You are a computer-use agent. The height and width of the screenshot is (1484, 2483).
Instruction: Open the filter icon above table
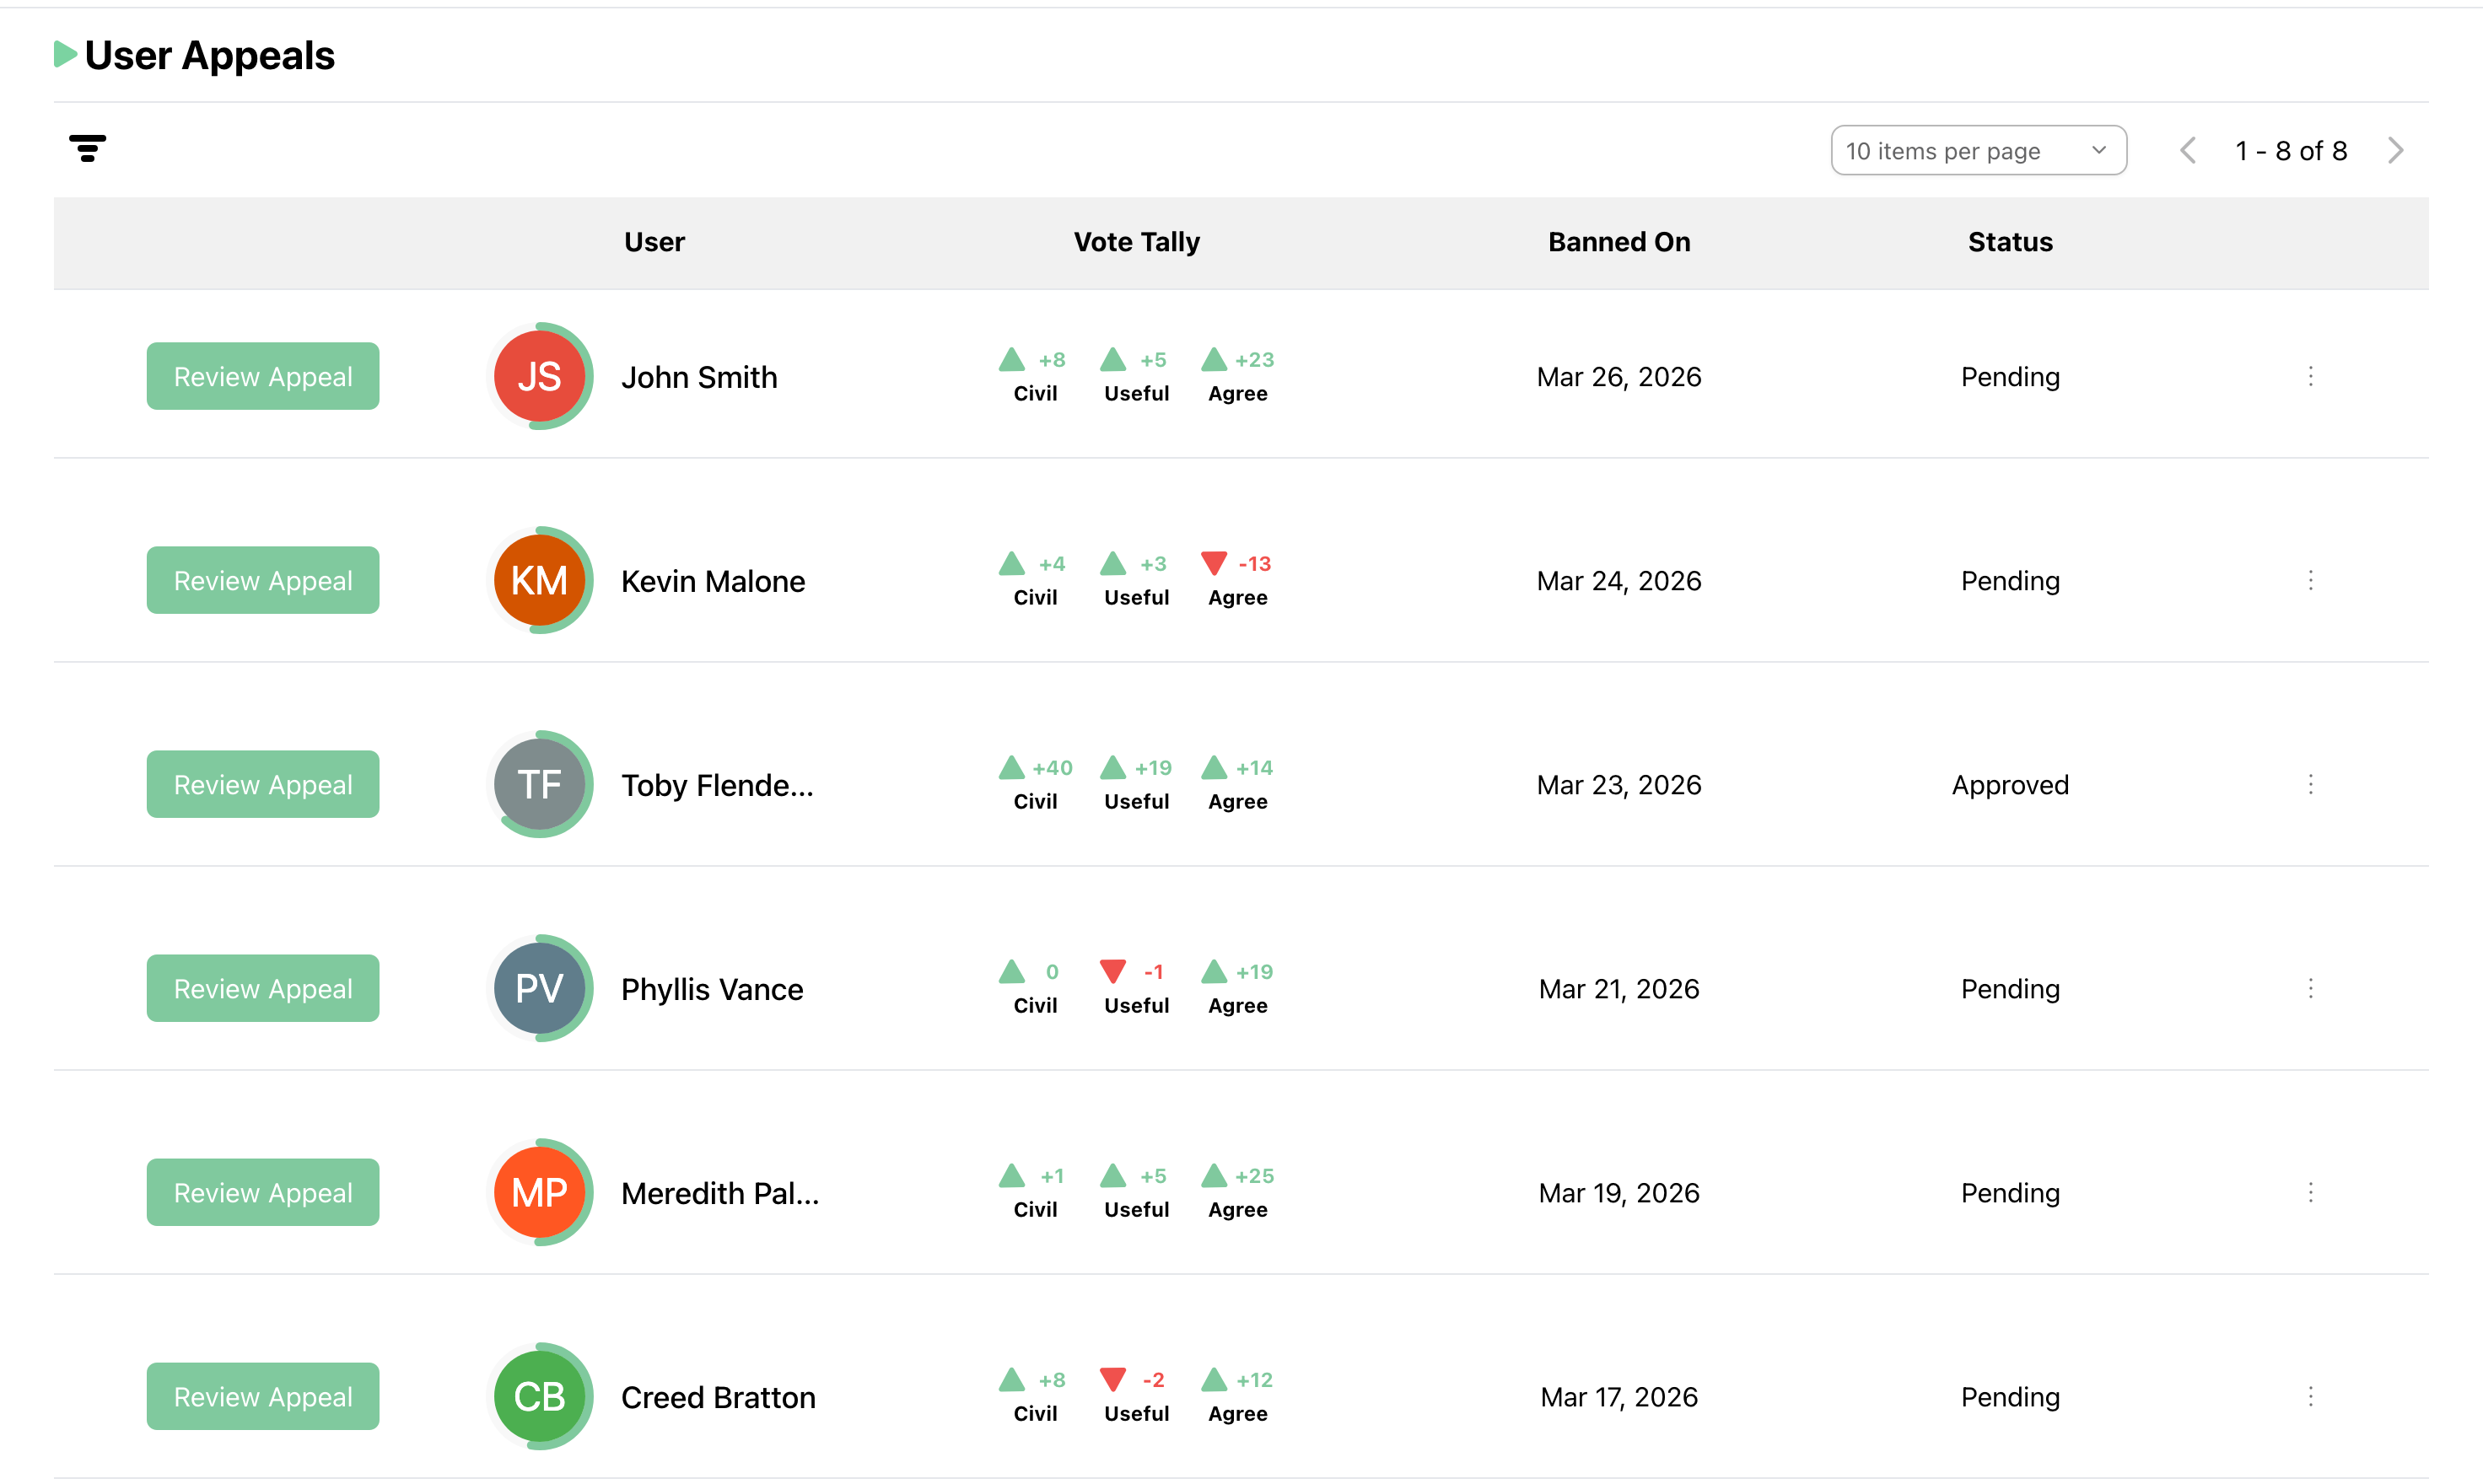pos(87,148)
